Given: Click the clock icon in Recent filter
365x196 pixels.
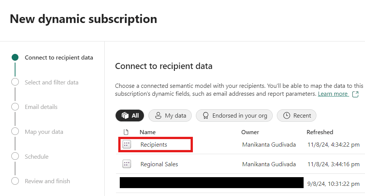Looking at the screenshot, I should point(287,116).
